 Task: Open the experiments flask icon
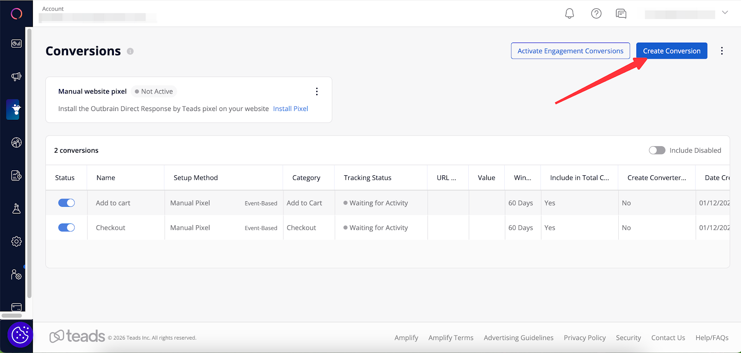[x=16, y=209]
